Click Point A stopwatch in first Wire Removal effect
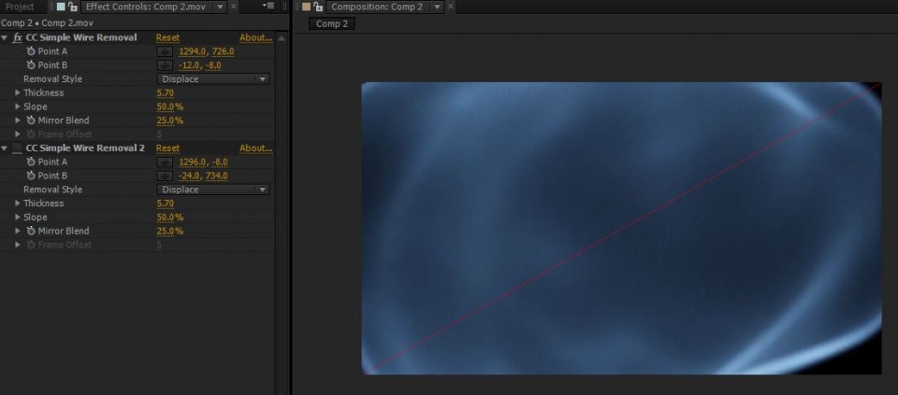Viewport: 898px width, 395px height. (x=30, y=51)
